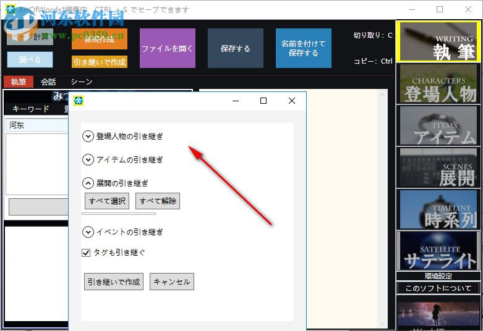The height and width of the screenshot is (331, 483).
Task: Close the inherit dialog window
Action: 292,101
